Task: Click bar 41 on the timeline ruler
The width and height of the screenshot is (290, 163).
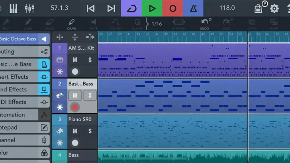Action: [175, 34]
